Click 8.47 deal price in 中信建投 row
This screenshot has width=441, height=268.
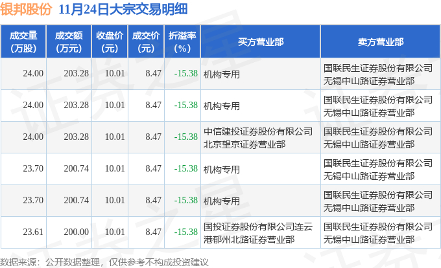click(153, 137)
